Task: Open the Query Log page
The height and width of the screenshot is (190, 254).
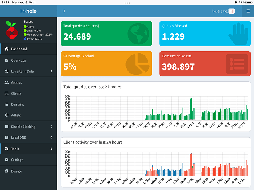Action: pyautogui.click(x=19, y=60)
